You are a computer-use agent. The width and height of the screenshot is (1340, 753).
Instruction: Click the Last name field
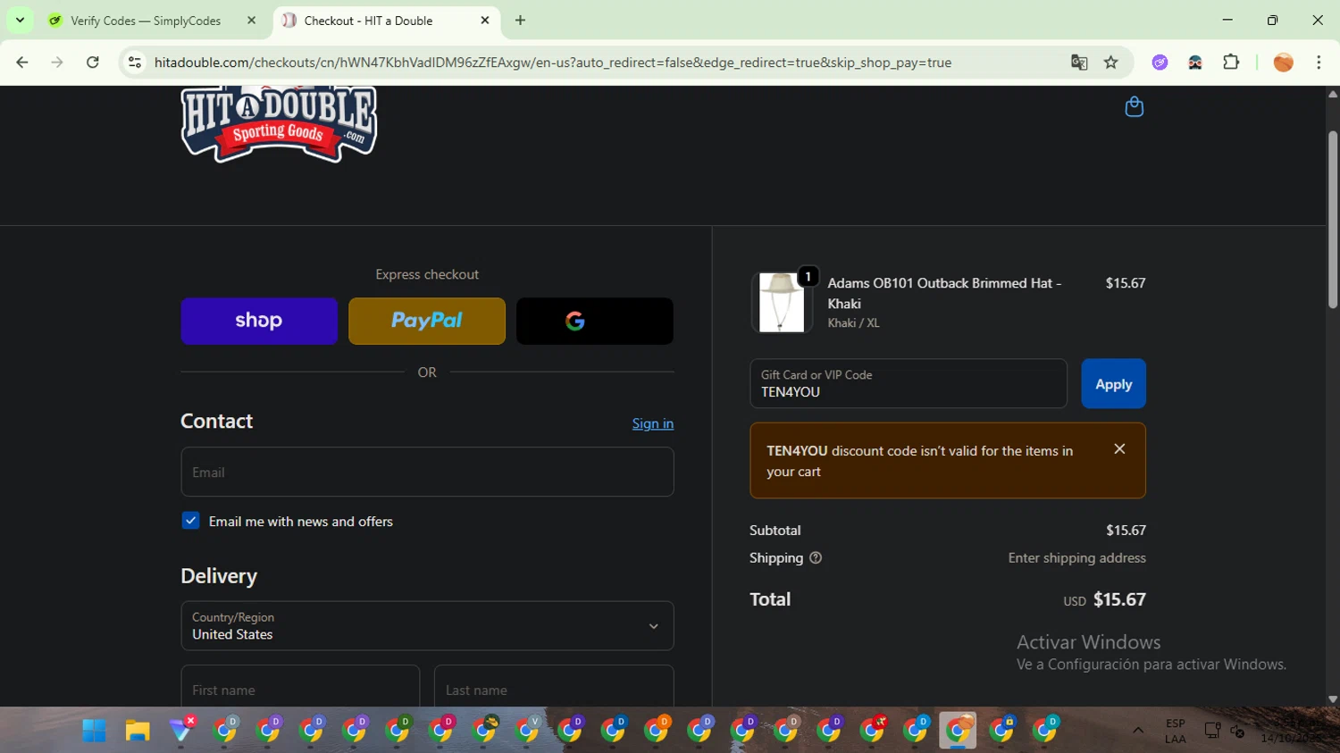tap(554, 686)
